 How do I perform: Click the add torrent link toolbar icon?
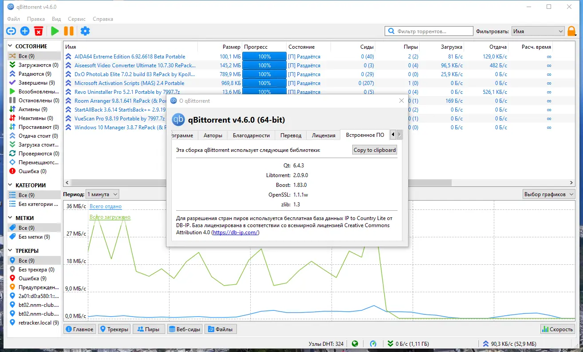[x=11, y=31]
